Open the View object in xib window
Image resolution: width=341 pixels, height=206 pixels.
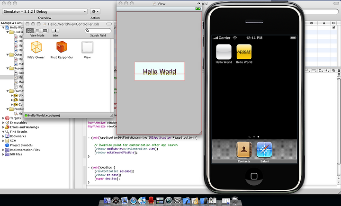pos(87,47)
